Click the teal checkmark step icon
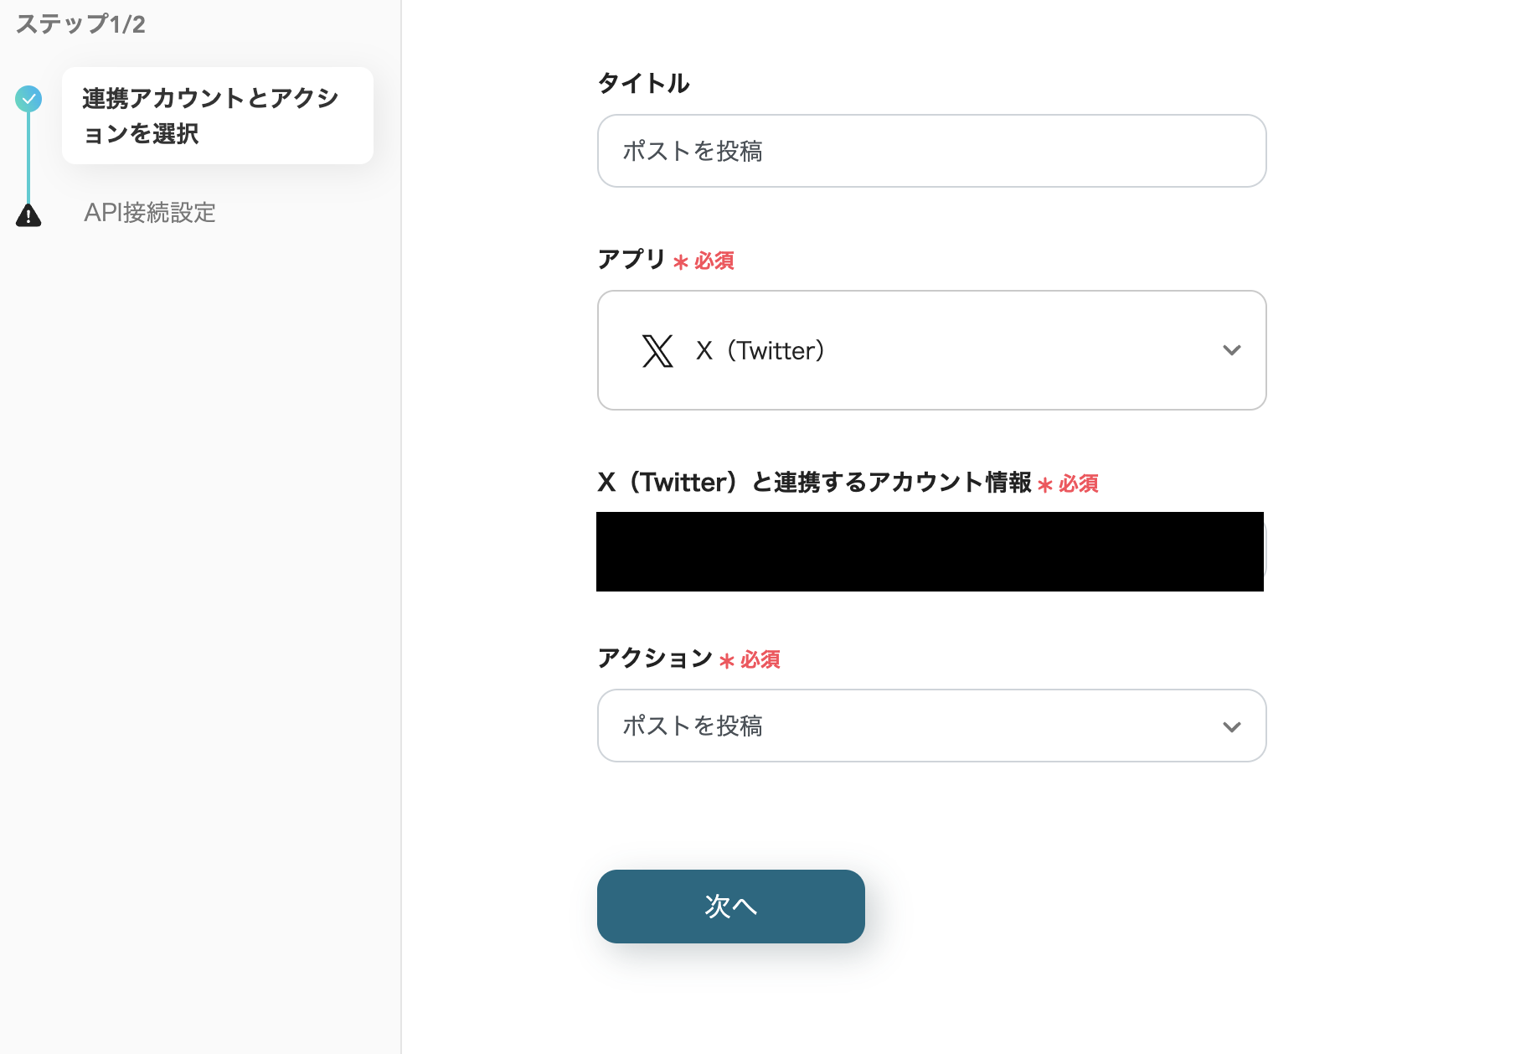The width and height of the screenshot is (1536, 1054). 28,99
